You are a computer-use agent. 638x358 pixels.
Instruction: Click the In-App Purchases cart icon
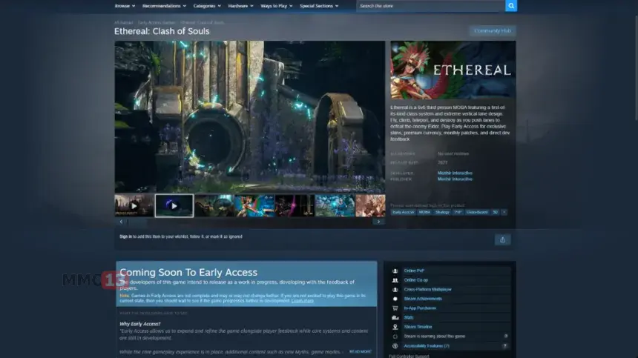pos(395,308)
